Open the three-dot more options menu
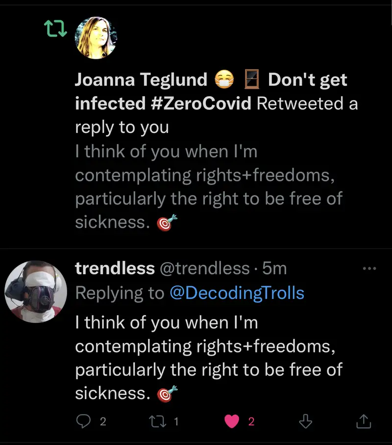Screen dimensions: 392x445 [x=368, y=268]
